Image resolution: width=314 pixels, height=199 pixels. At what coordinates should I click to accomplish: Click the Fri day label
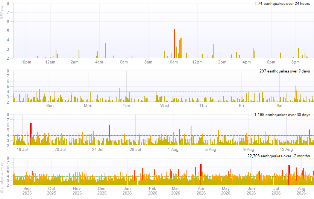click(241, 106)
